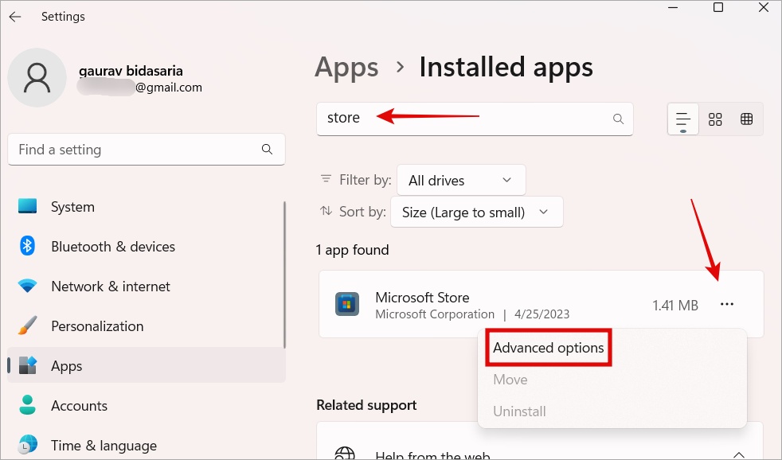Select Advanced options from the context menu

tap(548, 348)
